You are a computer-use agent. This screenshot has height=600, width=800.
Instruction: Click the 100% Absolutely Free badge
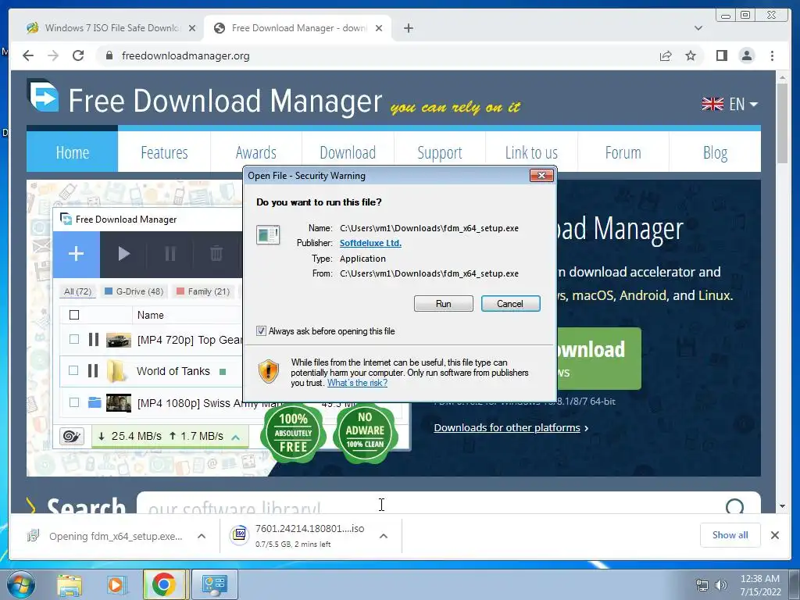click(293, 433)
